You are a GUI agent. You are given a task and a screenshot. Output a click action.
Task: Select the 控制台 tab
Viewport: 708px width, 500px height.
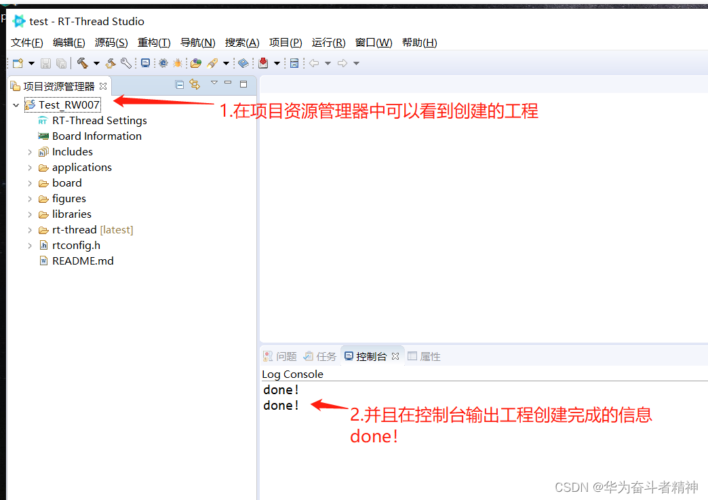tap(366, 356)
